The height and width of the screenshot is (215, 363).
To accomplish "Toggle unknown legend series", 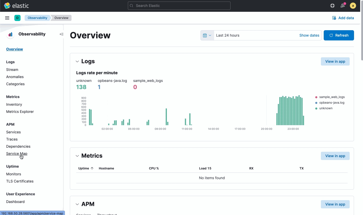I will pos(324,108).
